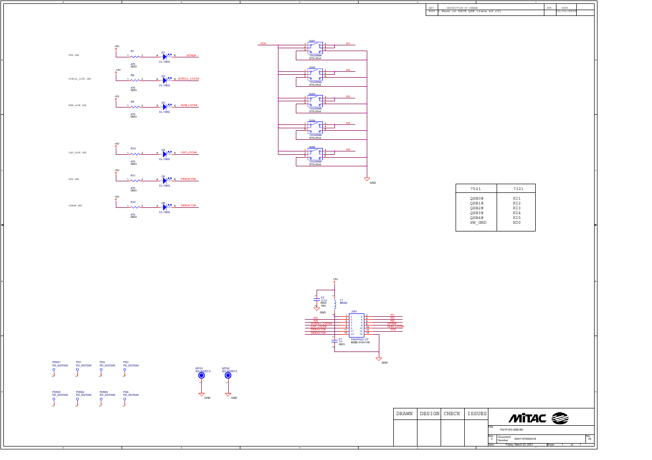Click the MiTAC logo in title block
652x460 pixels.
[x=539, y=418]
